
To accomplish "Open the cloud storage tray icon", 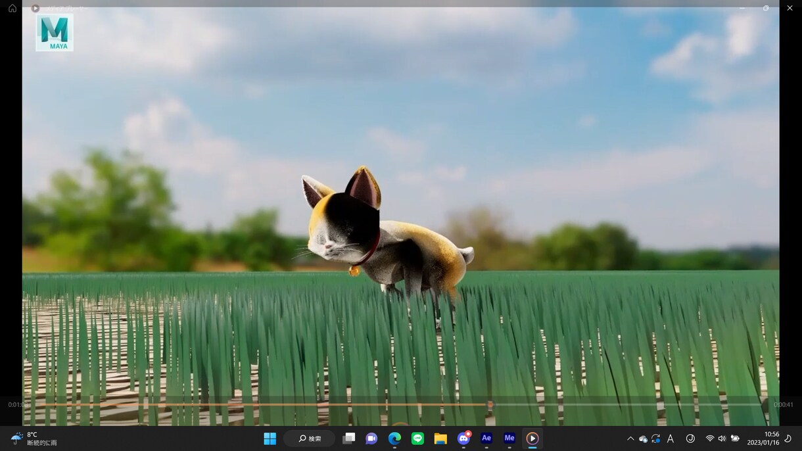I will 643,439.
